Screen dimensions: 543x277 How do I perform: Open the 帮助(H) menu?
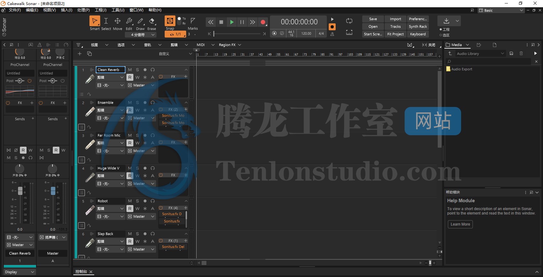click(x=155, y=10)
